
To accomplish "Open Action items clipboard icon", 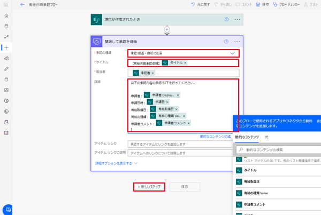I will tap(6, 26).
